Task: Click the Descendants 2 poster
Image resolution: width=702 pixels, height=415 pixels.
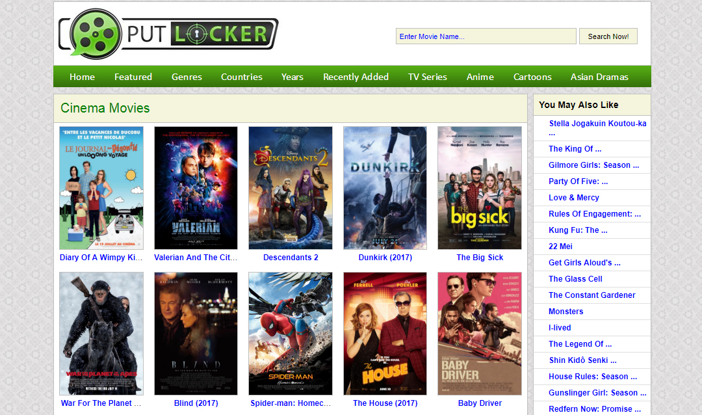Action: 290,187
